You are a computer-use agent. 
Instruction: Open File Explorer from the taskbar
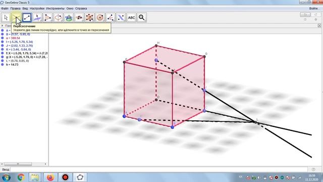coord(35,177)
